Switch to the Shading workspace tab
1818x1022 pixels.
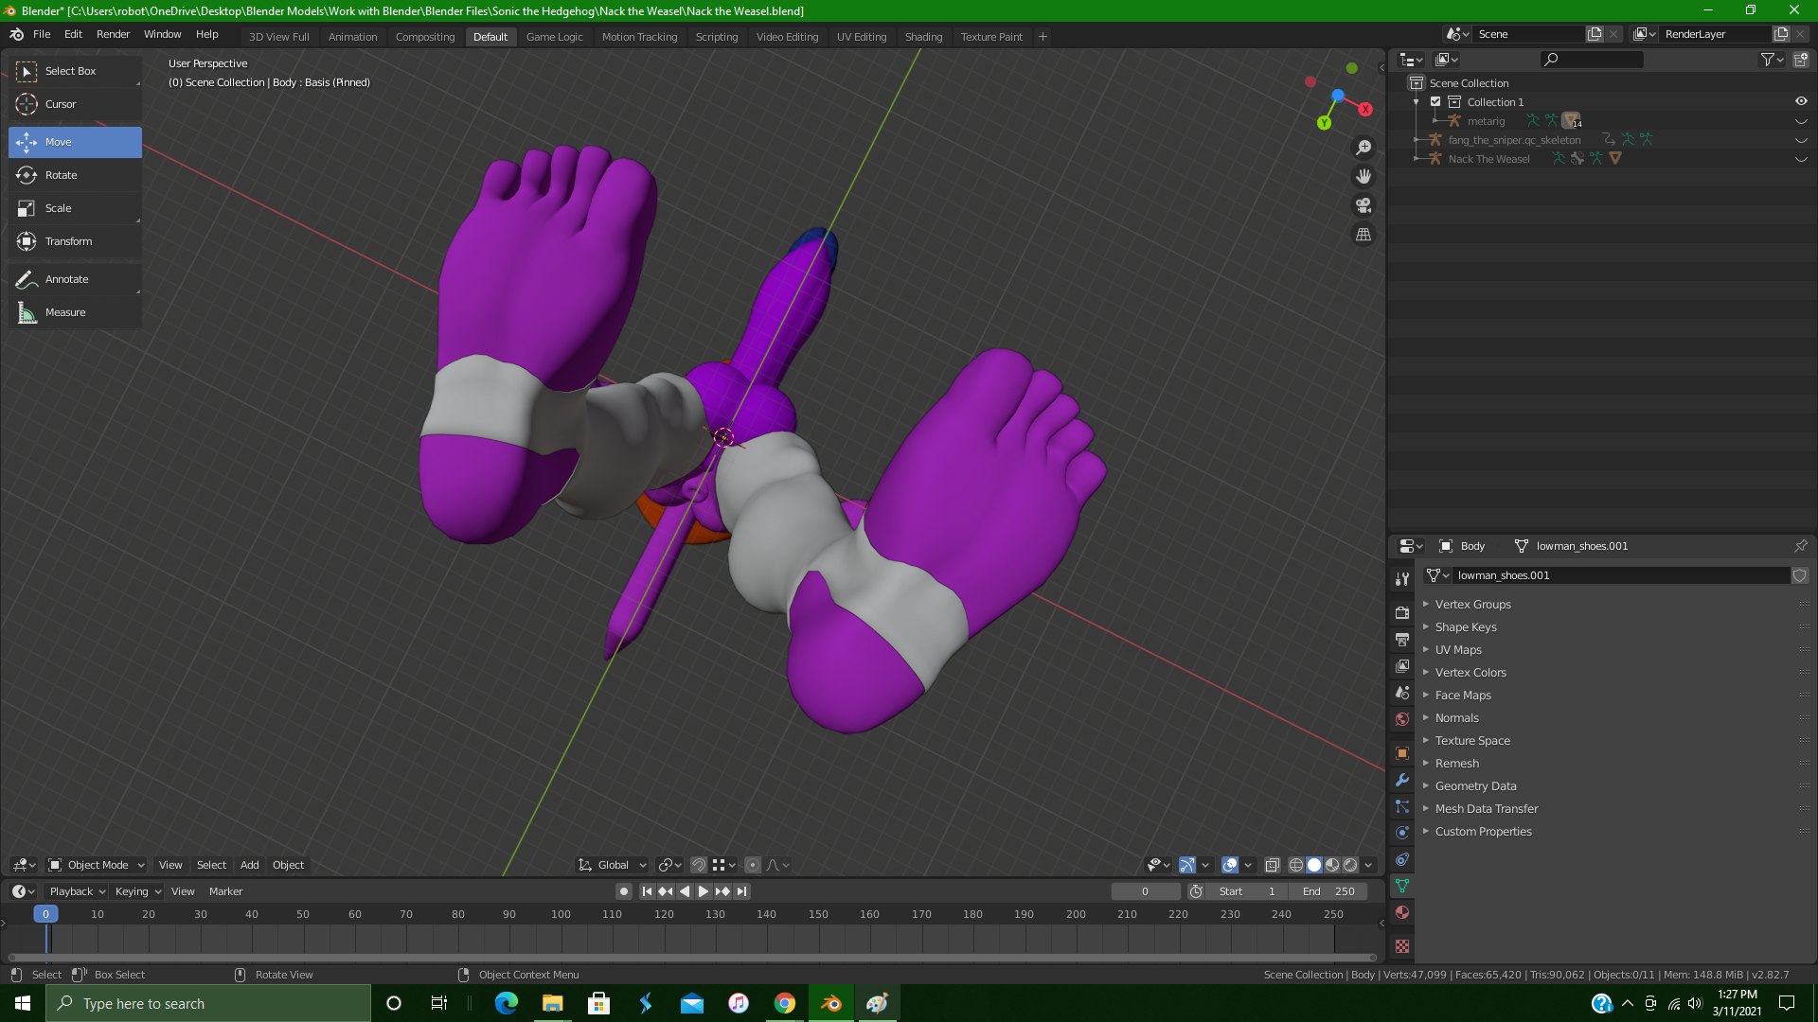[x=923, y=37]
